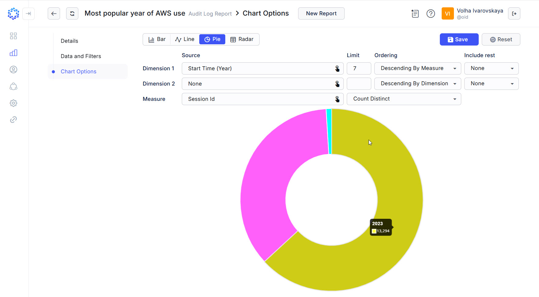Open the notes list icon in header
The height and width of the screenshot is (297, 539).
click(x=415, y=13)
